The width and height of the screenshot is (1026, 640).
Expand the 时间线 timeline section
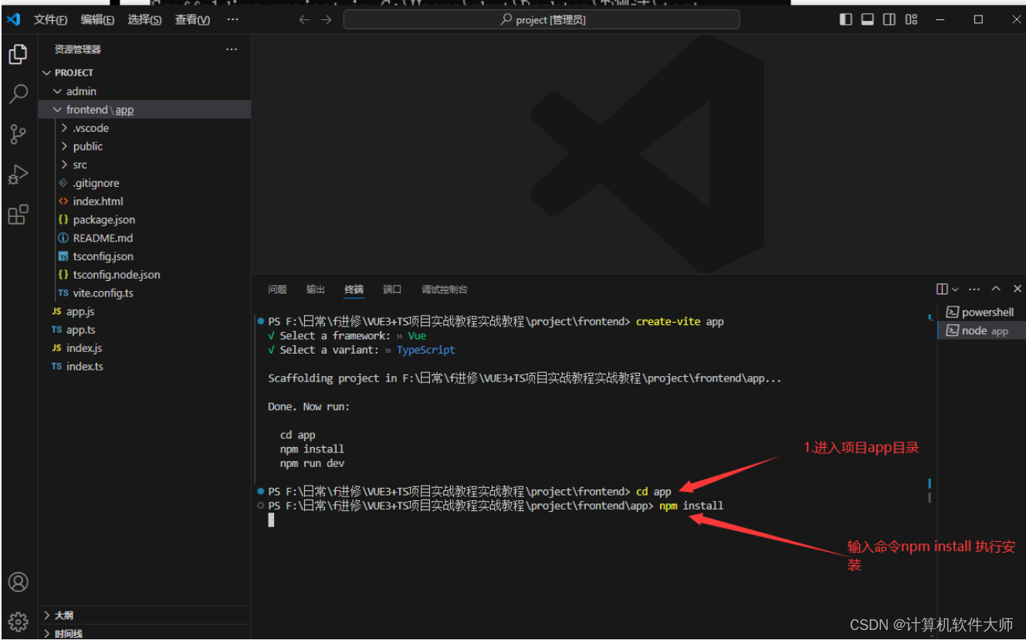click(144, 633)
